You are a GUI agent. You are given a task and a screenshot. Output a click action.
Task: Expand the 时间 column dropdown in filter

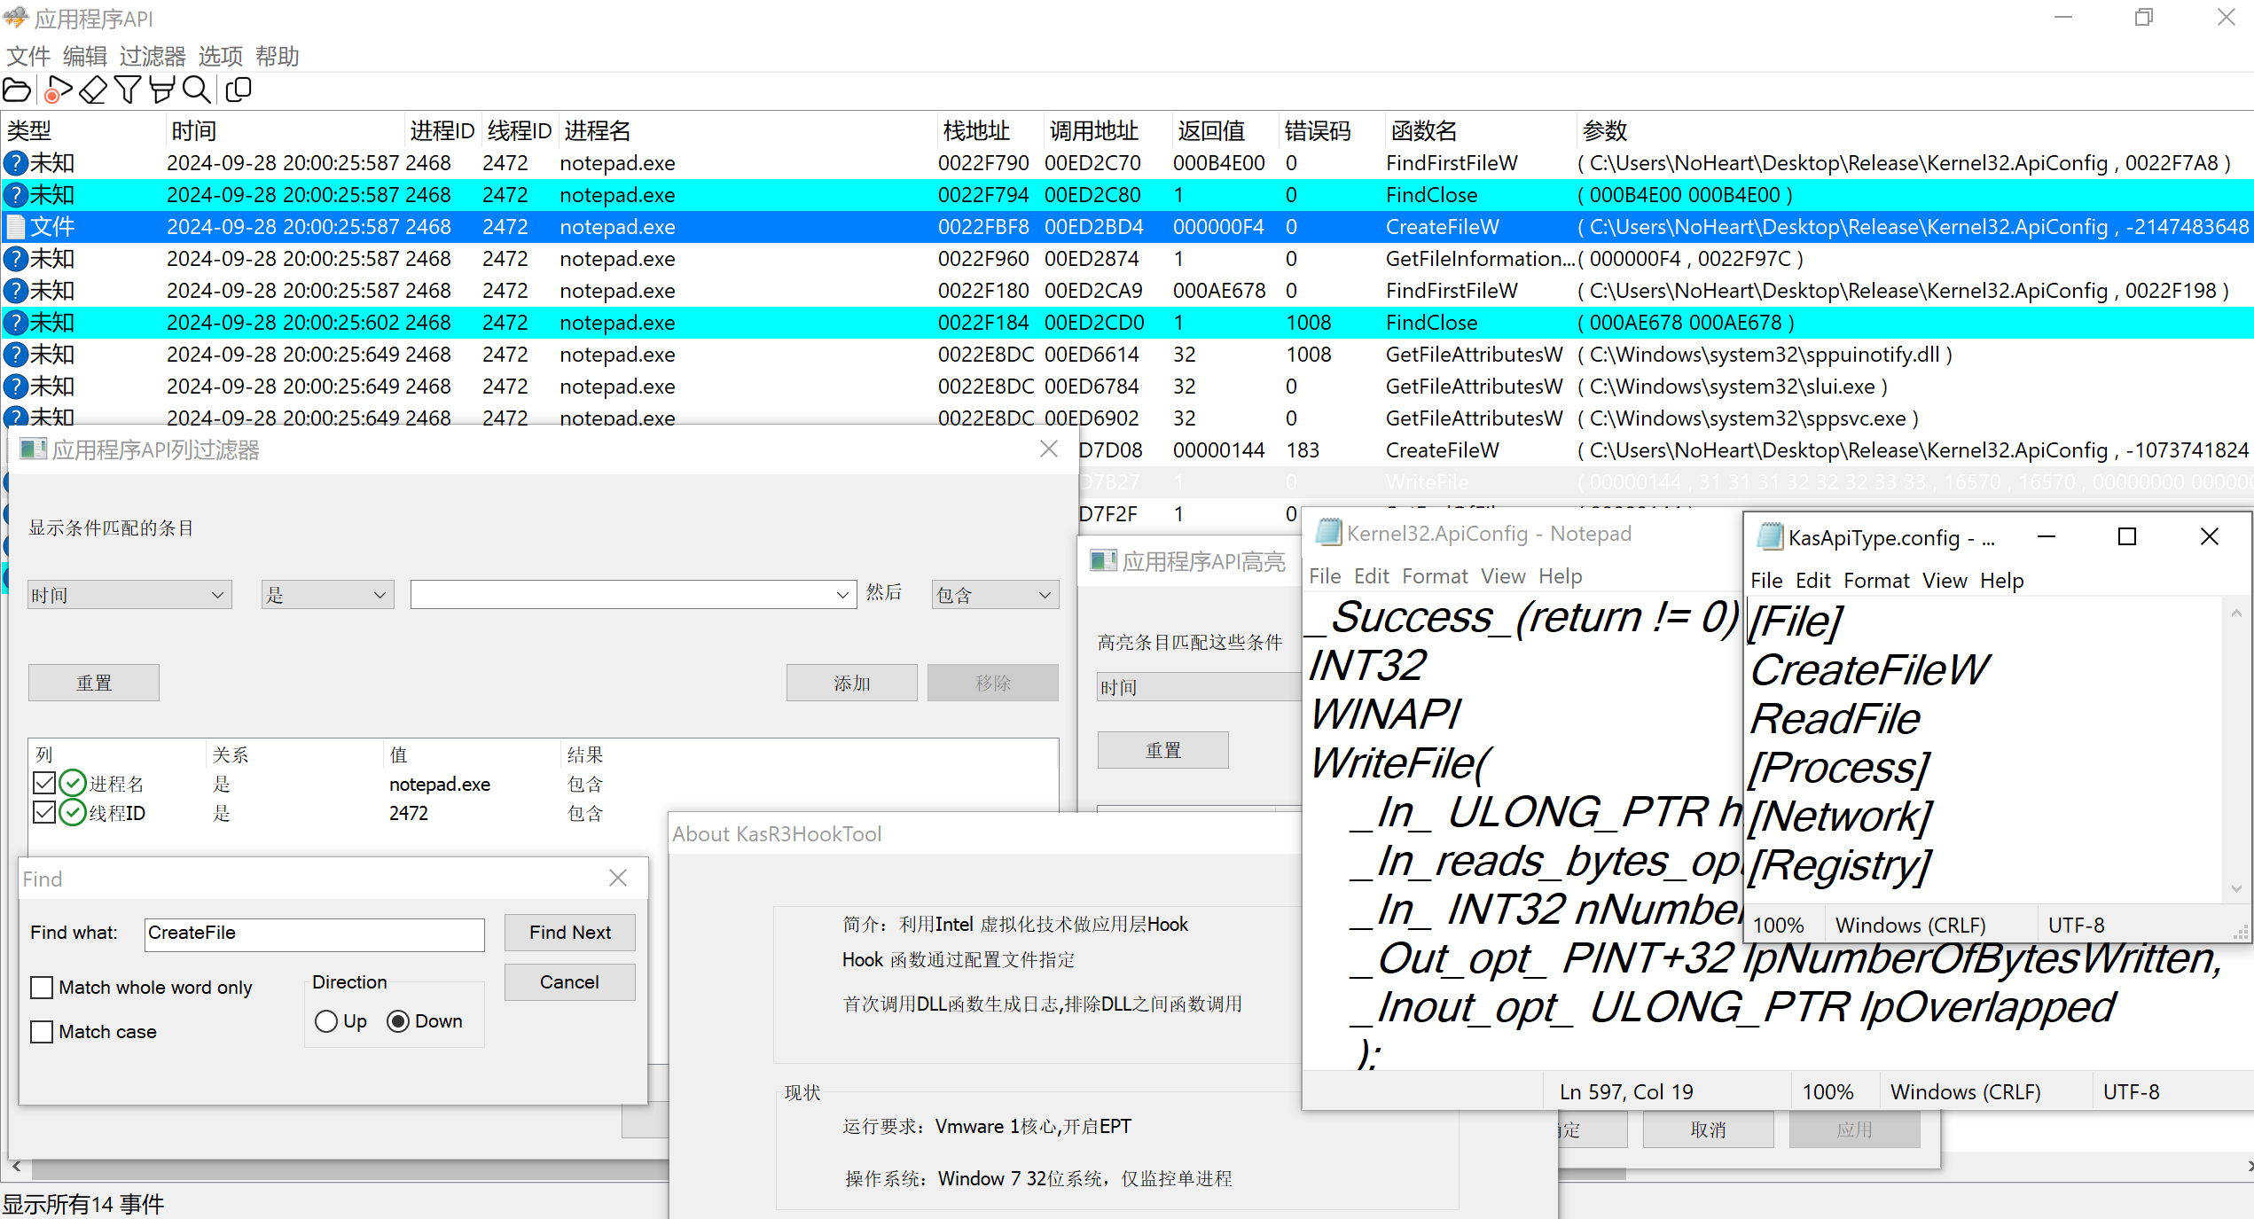[x=217, y=595]
